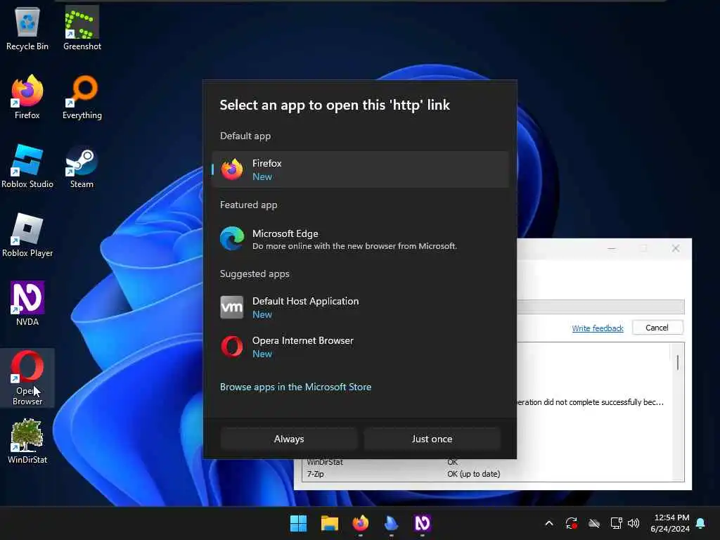Viewport: 720px width, 540px height.
Task: Select the Firefox desktop shortcut
Action: pyautogui.click(x=27, y=97)
